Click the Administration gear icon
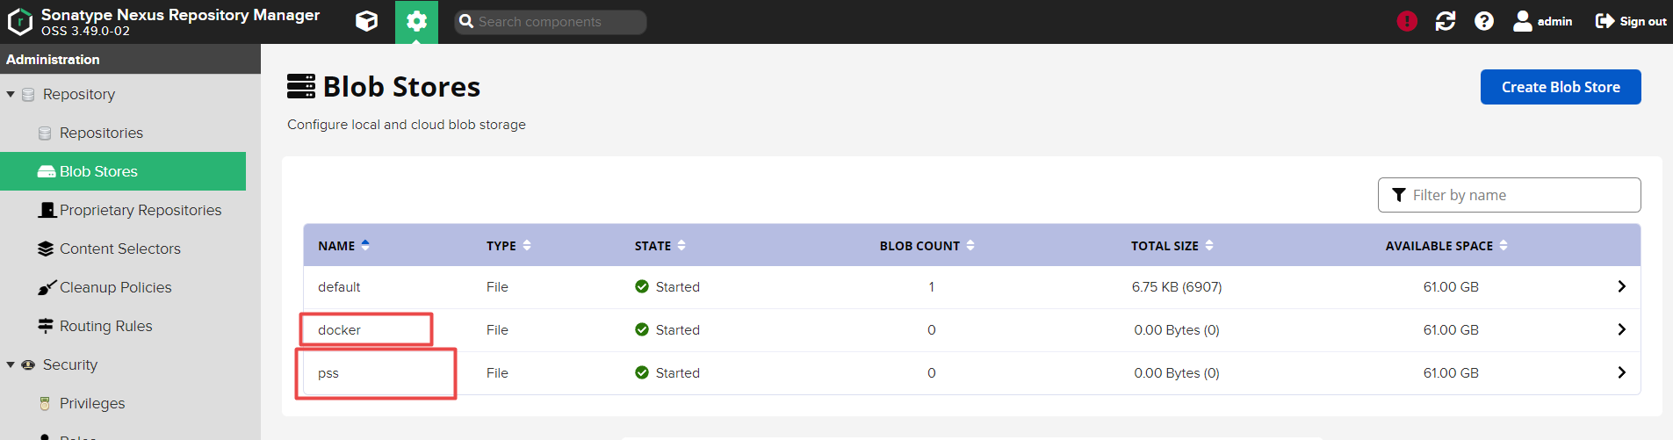The width and height of the screenshot is (1673, 440). coord(416,21)
